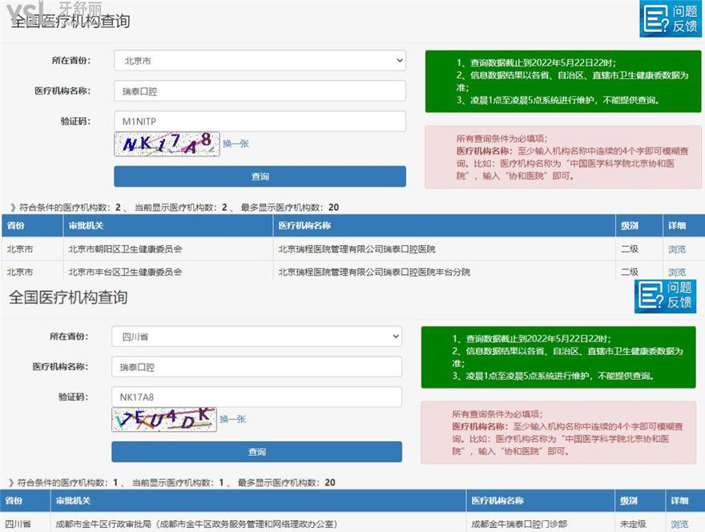Click the 成都金牛瑞泰口腔门诊部 name cell
Image resolution: width=705 pixels, height=532 pixels.
click(540, 523)
